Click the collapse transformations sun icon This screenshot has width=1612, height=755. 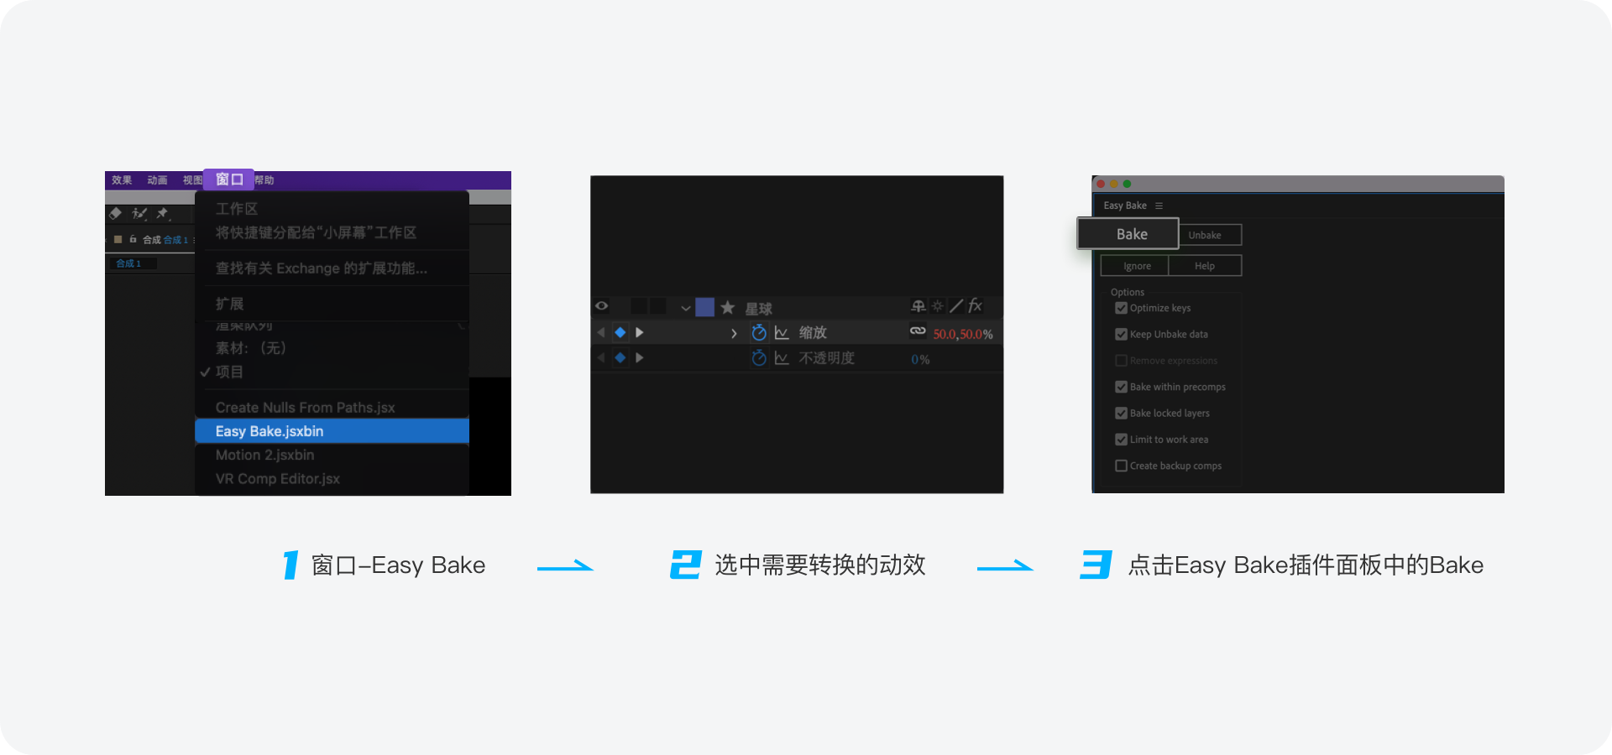coord(938,306)
